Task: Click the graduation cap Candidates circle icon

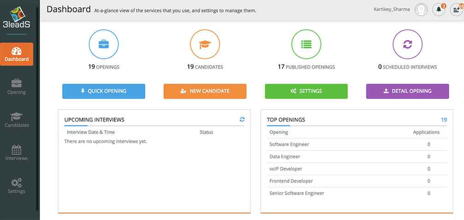Action: coord(205,45)
